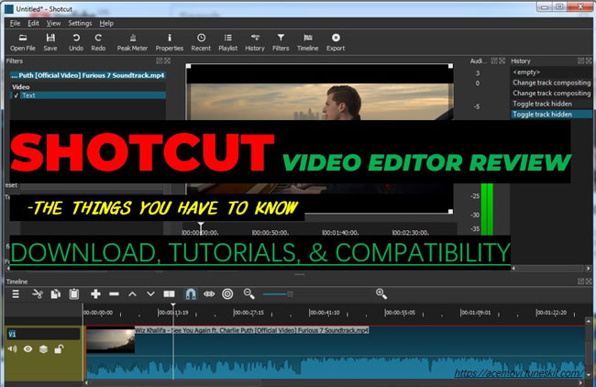Float the Filters panel

(160, 61)
